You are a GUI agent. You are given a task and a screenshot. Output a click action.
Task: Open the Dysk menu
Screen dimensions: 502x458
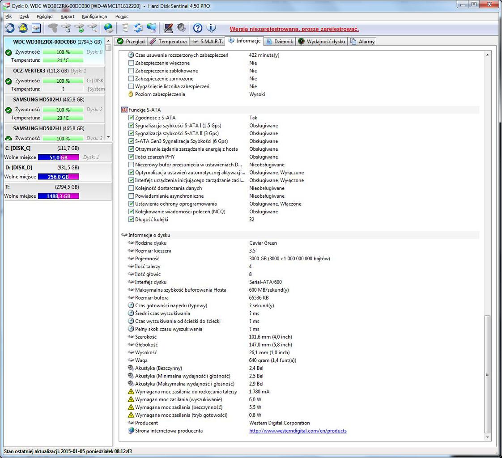[24, 17]
